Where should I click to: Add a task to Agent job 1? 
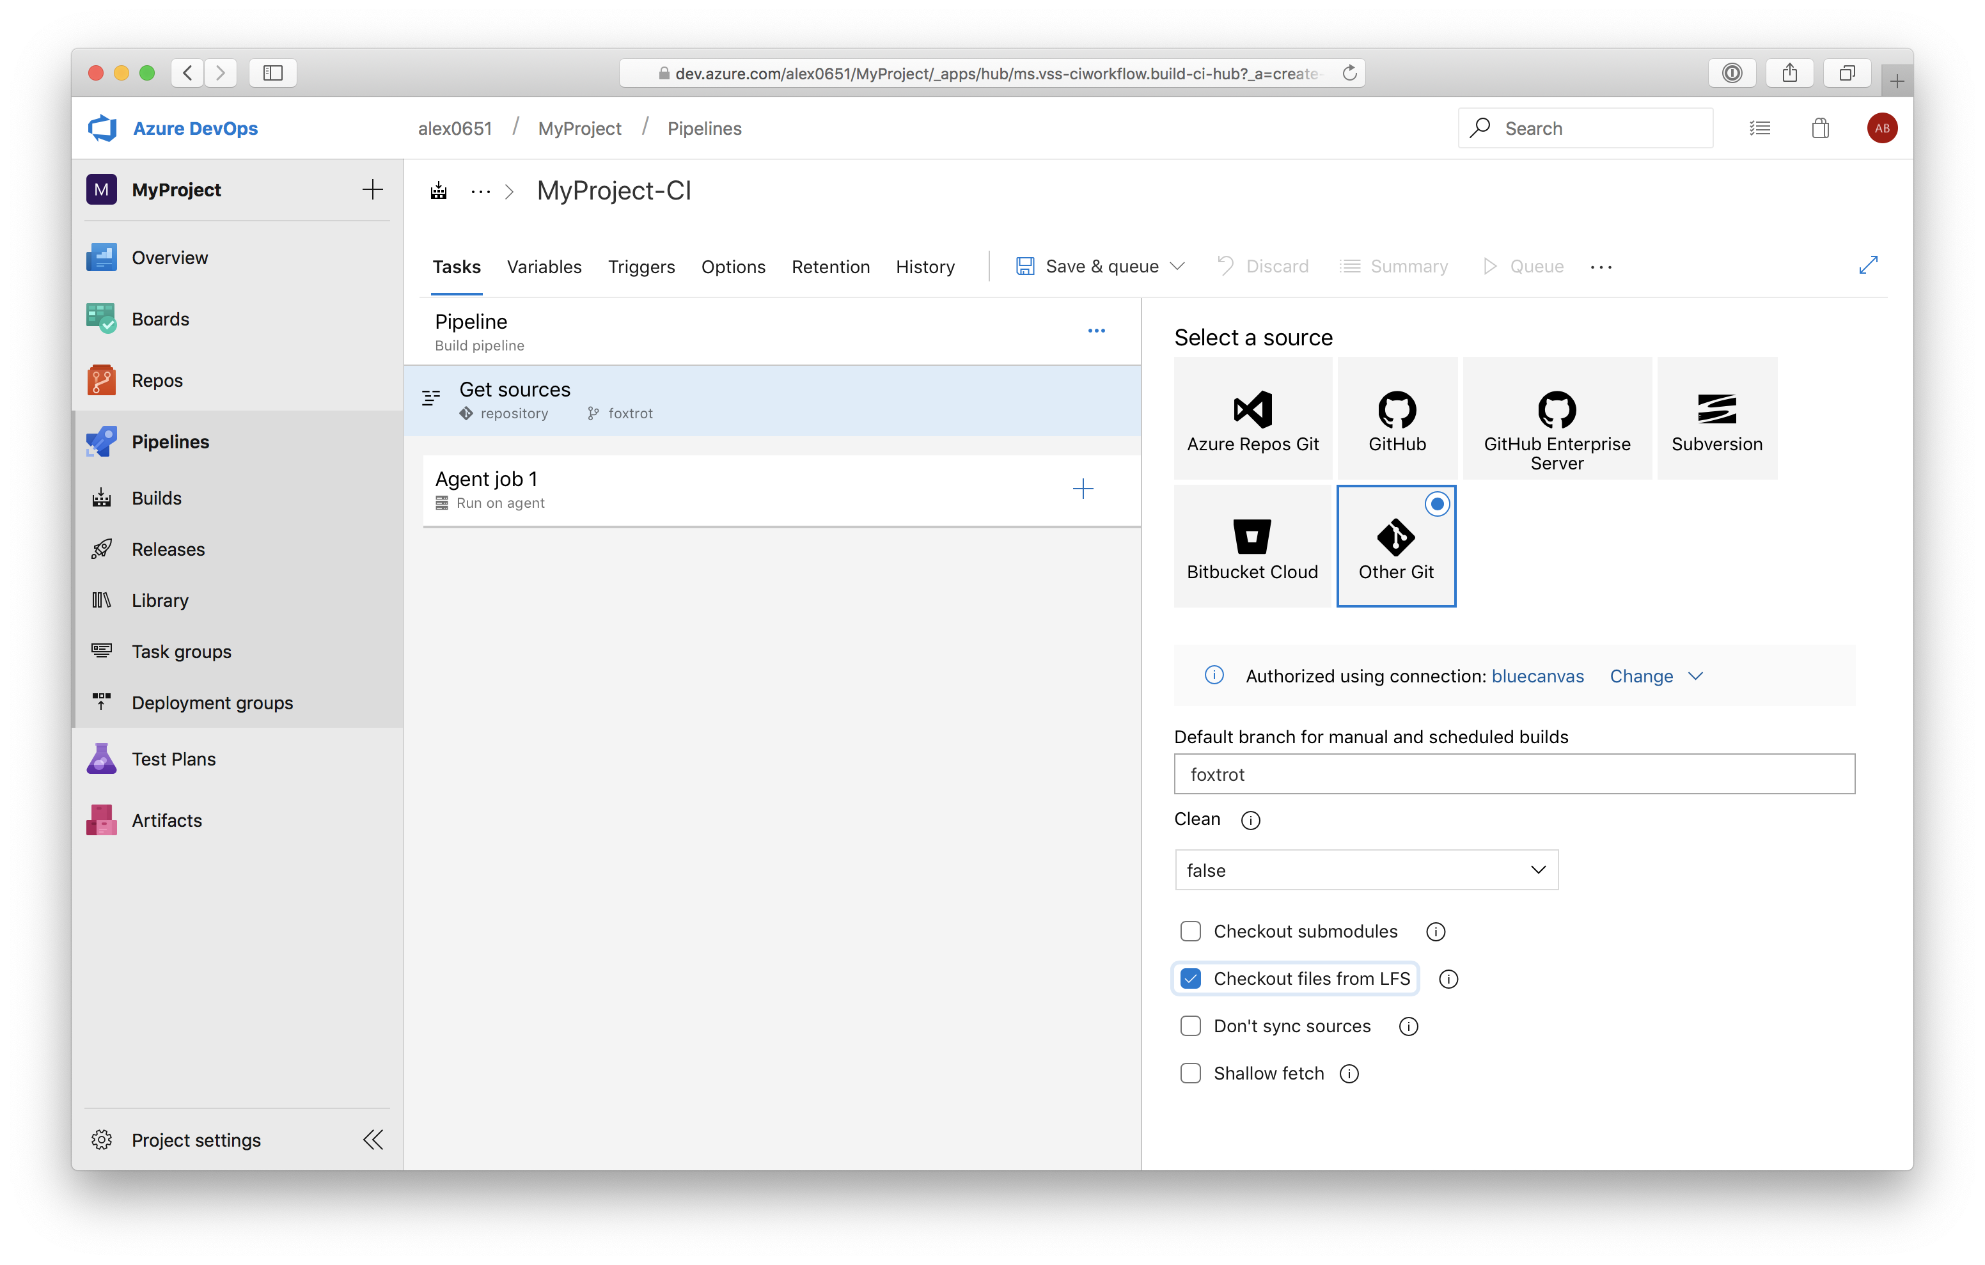(1083, 489)
